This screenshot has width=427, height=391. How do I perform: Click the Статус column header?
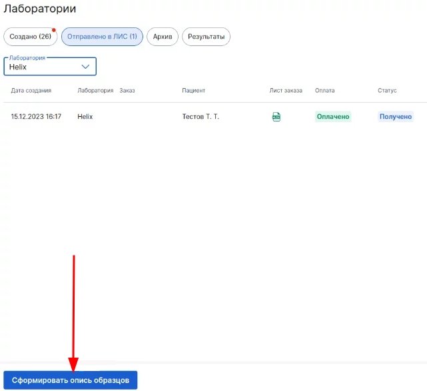point(387,90)
